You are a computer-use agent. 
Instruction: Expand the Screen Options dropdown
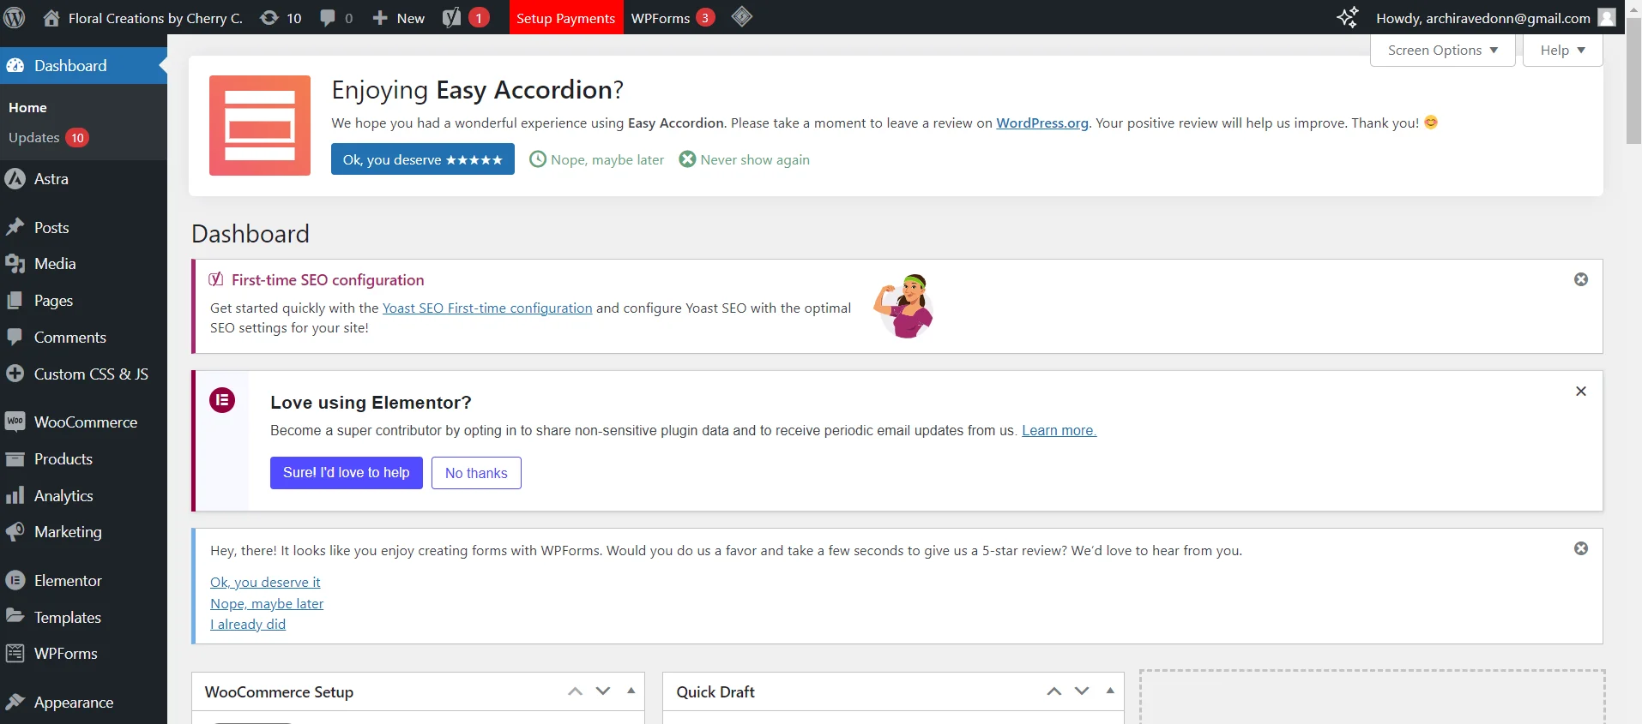click(1443, 50)
